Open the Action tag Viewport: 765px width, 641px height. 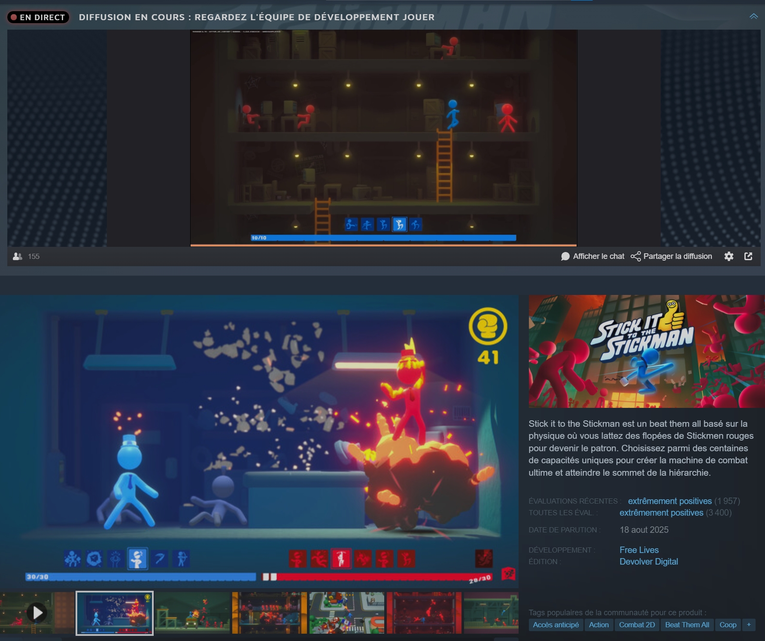(599, 625)
